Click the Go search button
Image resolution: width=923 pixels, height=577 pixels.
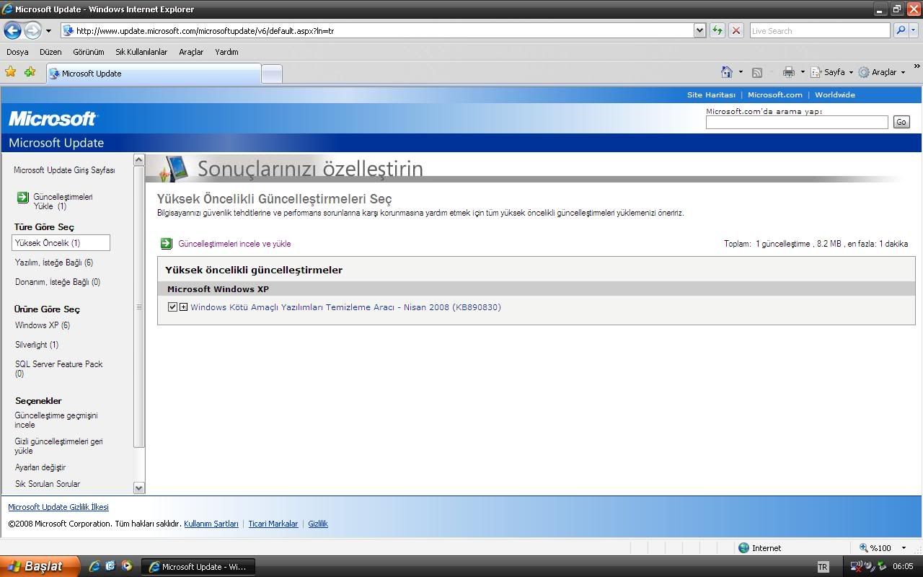click(901, 122)
